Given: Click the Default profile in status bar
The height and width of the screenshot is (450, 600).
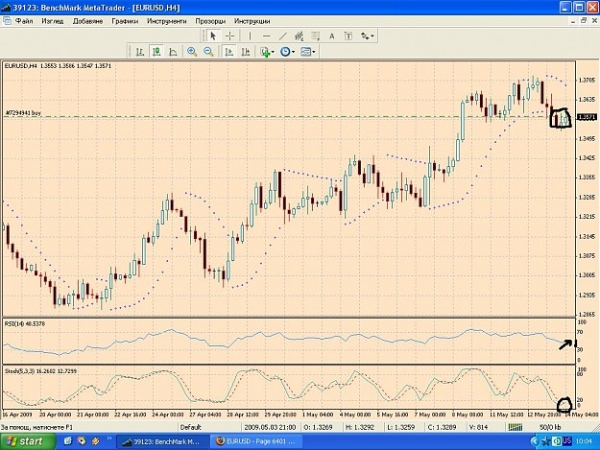Looking at the screenshot, I should click(x=191, y=427).
